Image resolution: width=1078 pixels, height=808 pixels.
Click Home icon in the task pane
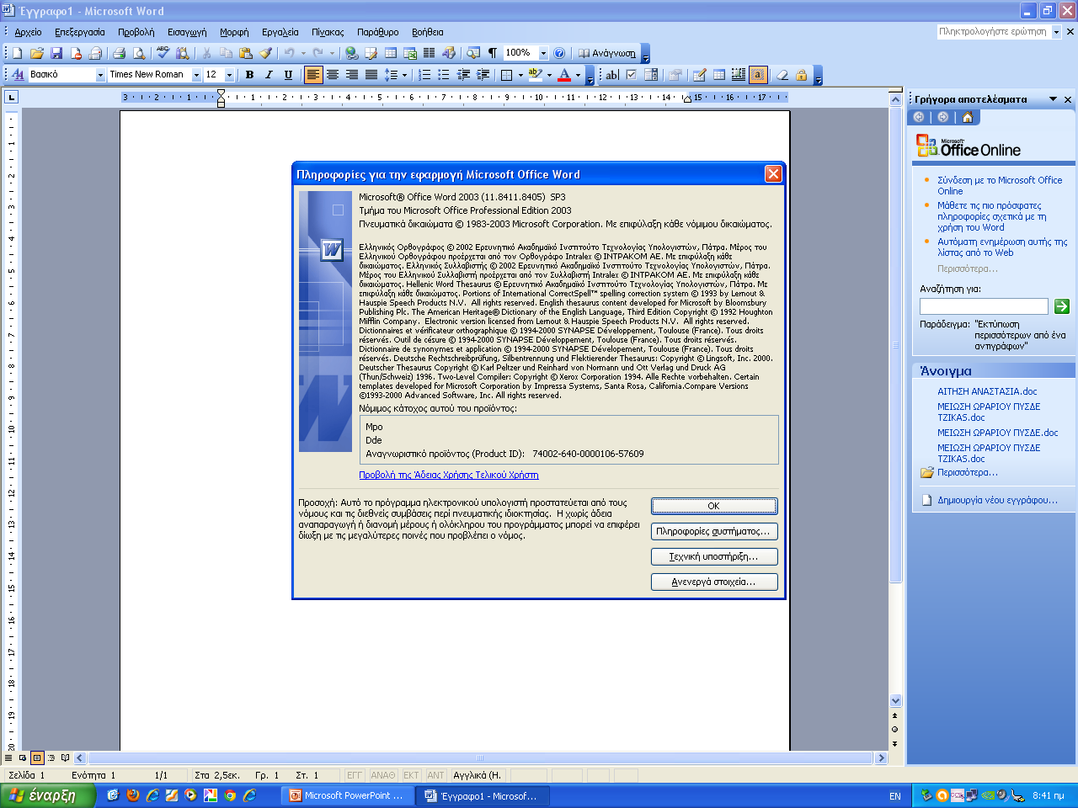coord(967,117)
